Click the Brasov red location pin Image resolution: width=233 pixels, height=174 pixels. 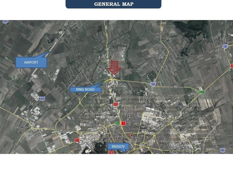131,136
